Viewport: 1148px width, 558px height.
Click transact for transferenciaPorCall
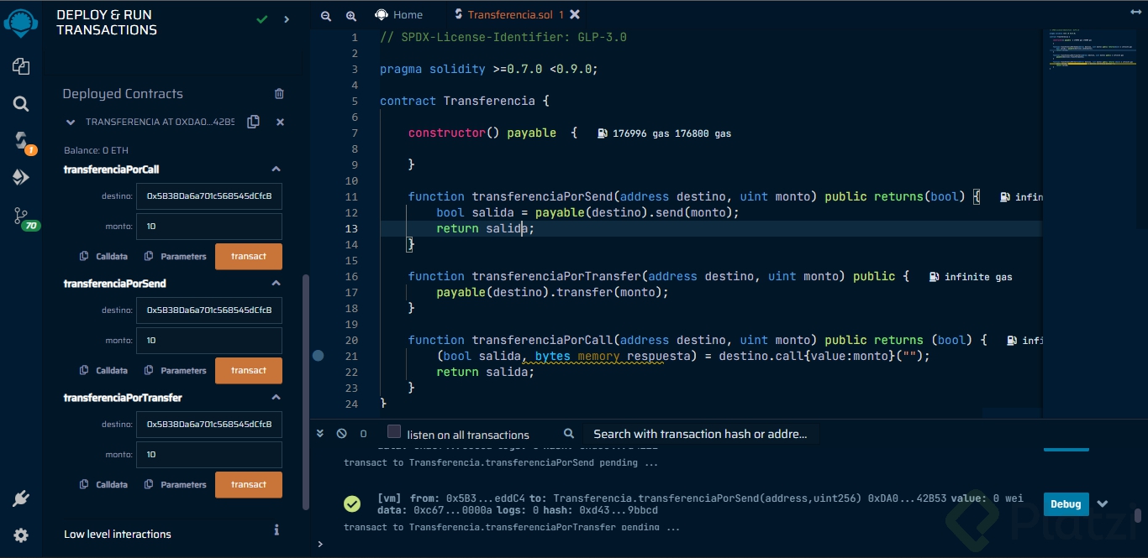pyautogui.click(x=249, y=256)
